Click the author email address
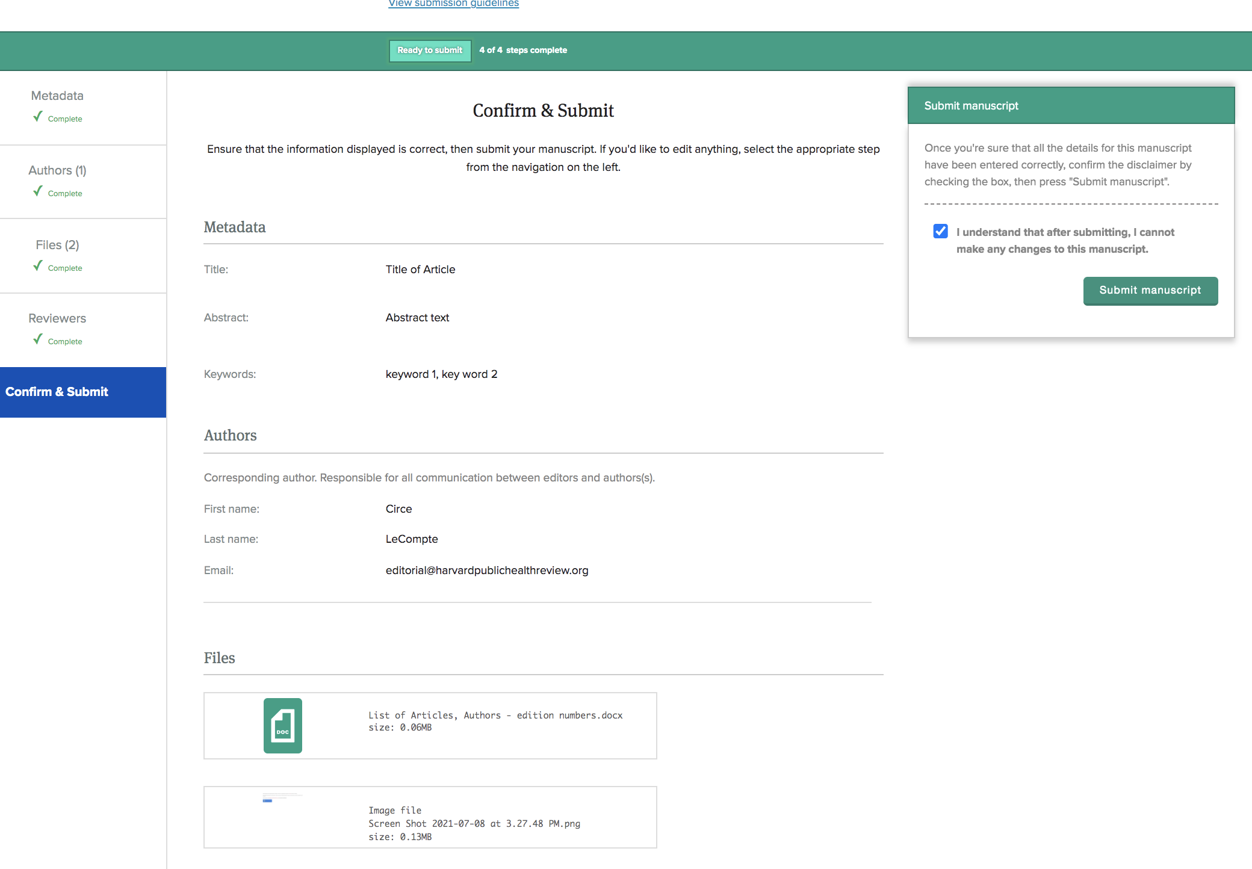 [x=486, y=571]
